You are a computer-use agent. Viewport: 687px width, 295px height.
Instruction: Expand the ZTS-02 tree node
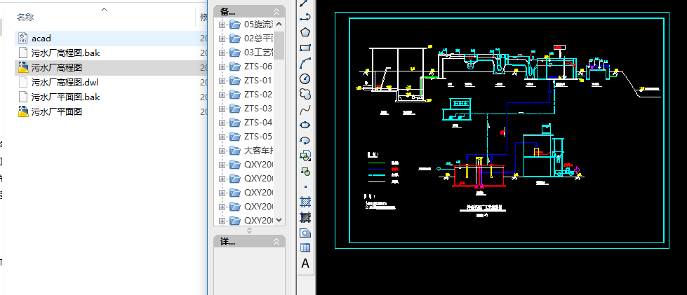pyautogui.click(x=222, y=95)
